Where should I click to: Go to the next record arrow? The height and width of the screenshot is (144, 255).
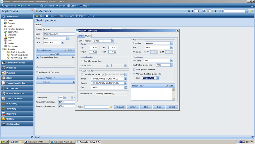(x=213, y=11)
